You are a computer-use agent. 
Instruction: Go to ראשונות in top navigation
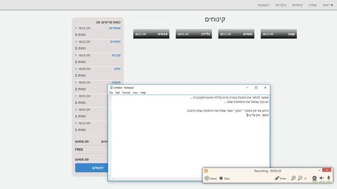(263, 5)
